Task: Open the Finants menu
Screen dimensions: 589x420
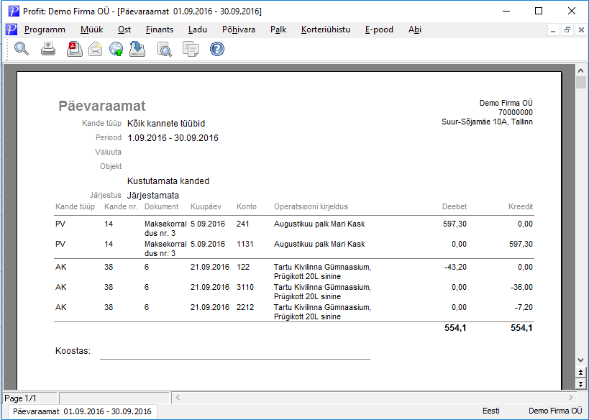Action: [x=160, y=29]
